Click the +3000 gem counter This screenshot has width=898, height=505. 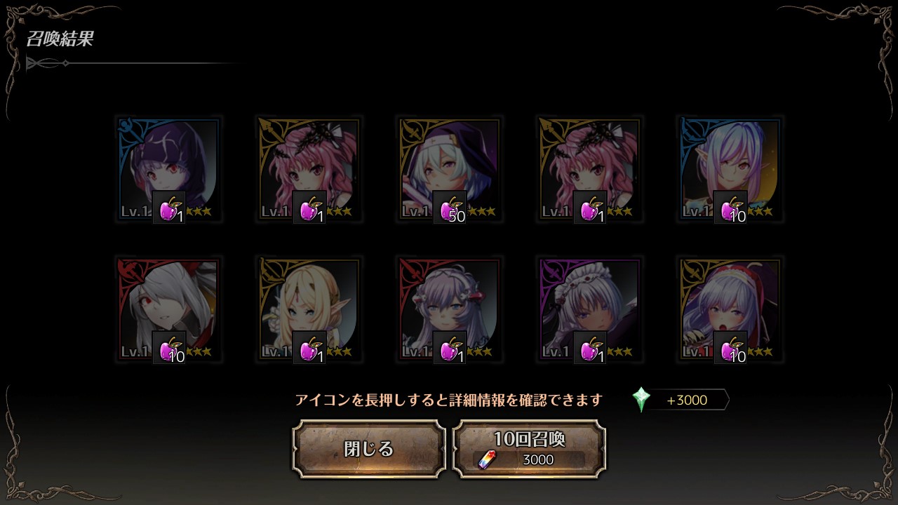click(x=687, y=400)
